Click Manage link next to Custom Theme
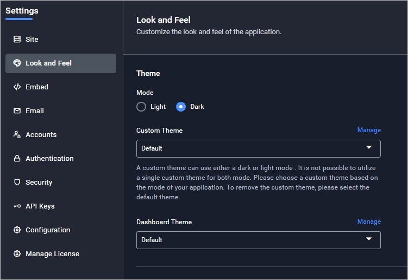This screenshot has width=408, height=280. click(x=369, y=130)
